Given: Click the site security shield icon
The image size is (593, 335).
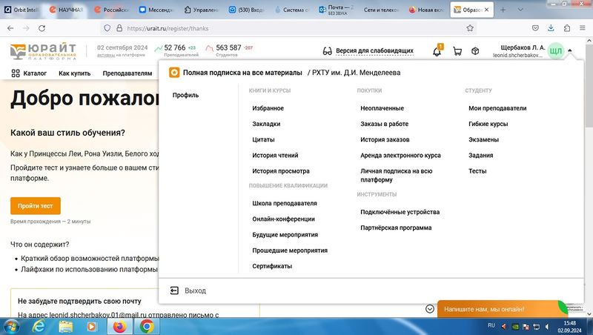Looking at the screenshot, I should [107, 28].
